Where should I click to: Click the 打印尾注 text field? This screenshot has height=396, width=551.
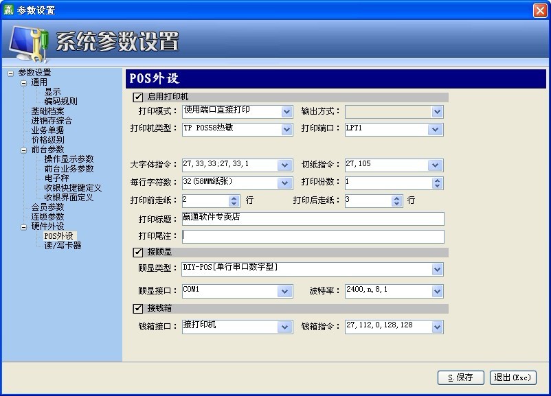point(313,236)
